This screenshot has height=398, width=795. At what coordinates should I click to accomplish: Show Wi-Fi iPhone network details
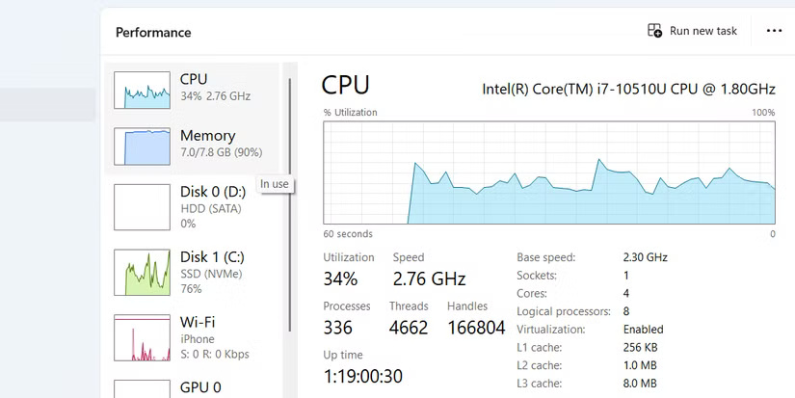pos(214,337)
